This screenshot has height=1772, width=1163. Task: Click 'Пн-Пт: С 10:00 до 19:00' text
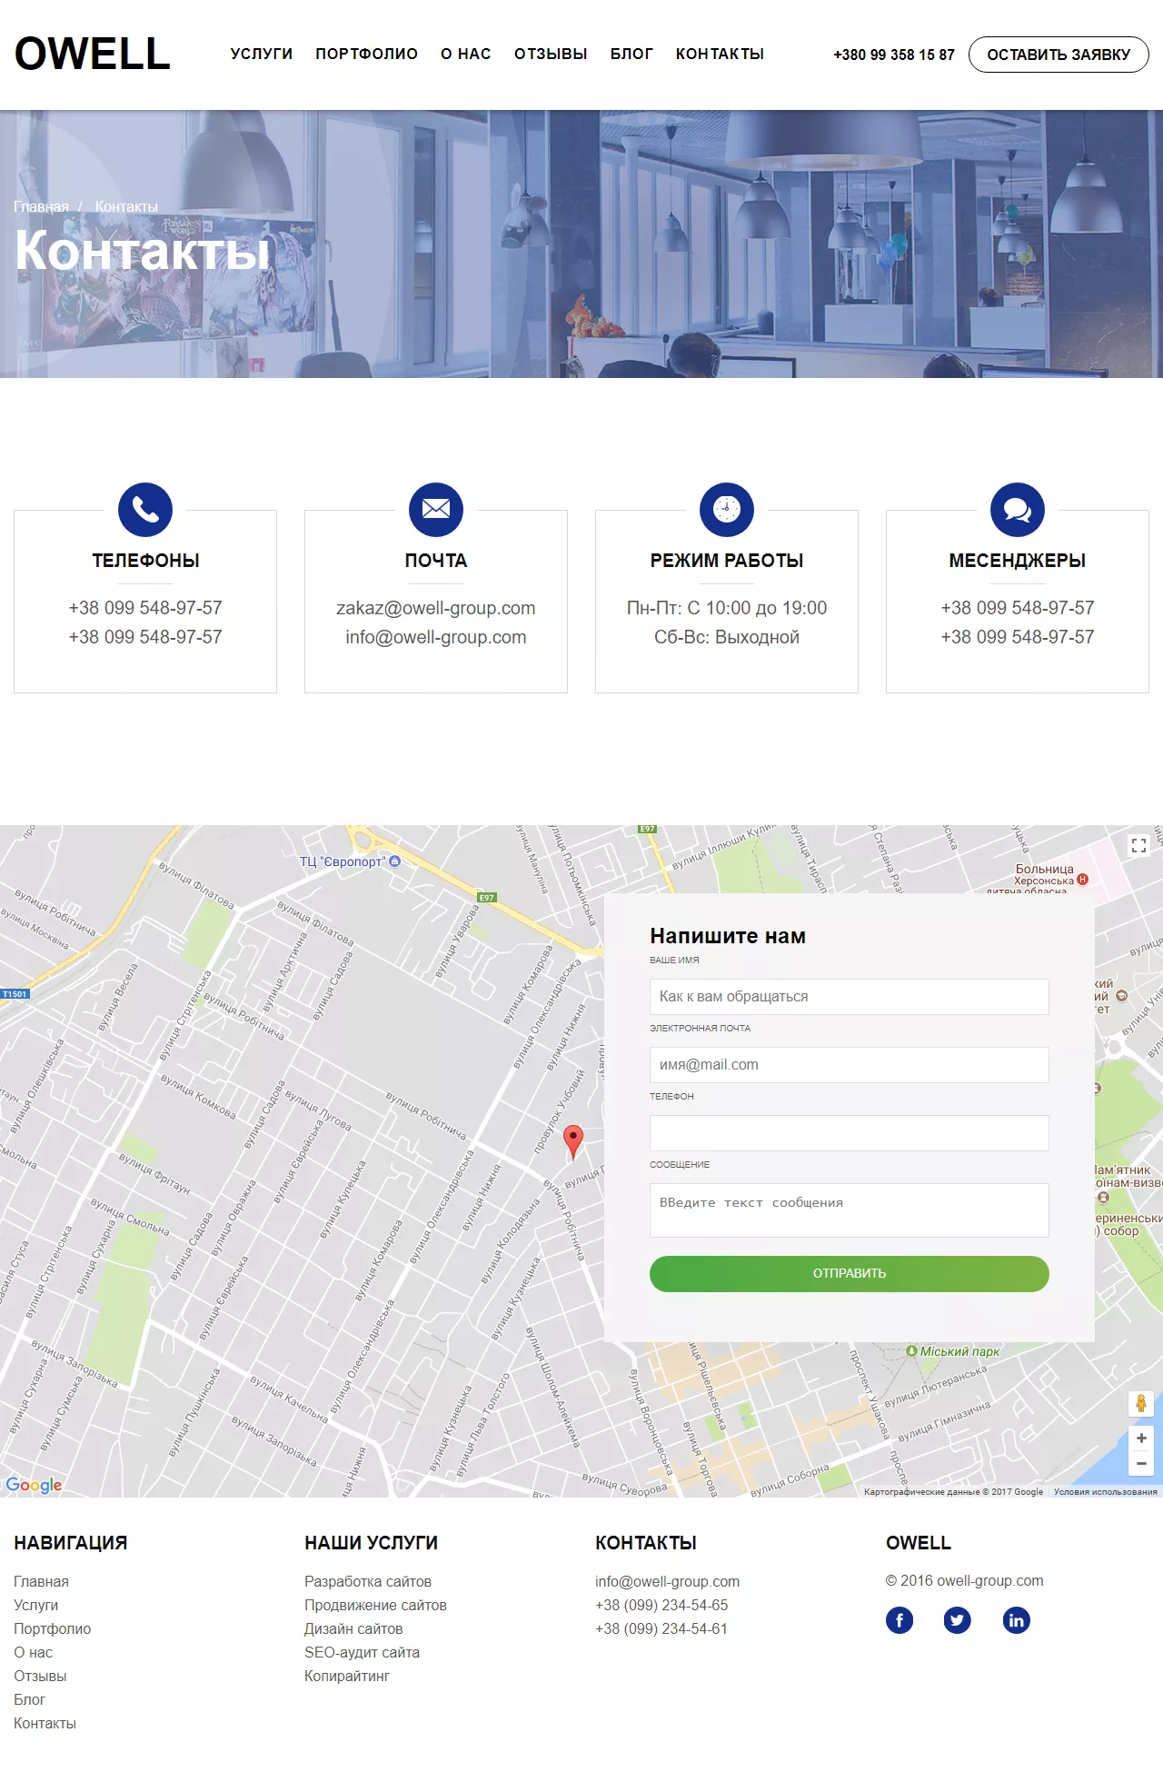point(727,608)
